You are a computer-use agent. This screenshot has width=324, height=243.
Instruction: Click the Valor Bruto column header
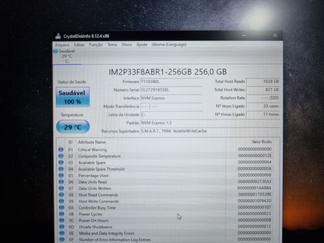pyautogui.click(x=262, y=142)
